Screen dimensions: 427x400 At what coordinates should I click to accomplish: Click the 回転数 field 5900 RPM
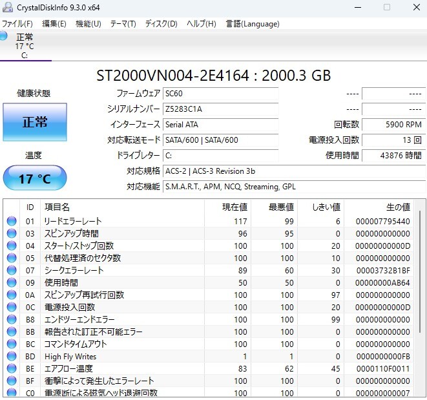[393, 125]
